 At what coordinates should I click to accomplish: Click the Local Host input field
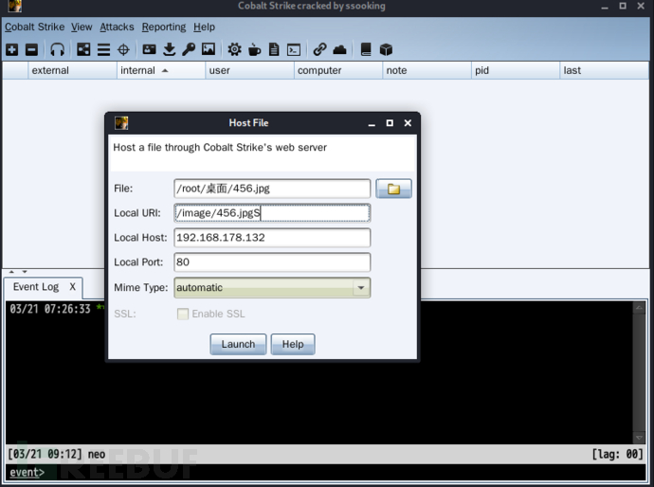272,238
